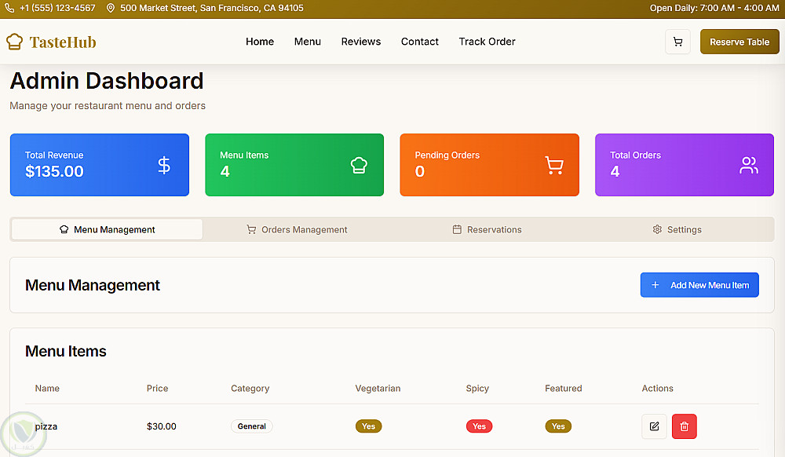The height and width of the screenshot is (457, 785).
Task: Click the dollar sign revenue icon
Action: pyautogui.click(x=164, y=165)
